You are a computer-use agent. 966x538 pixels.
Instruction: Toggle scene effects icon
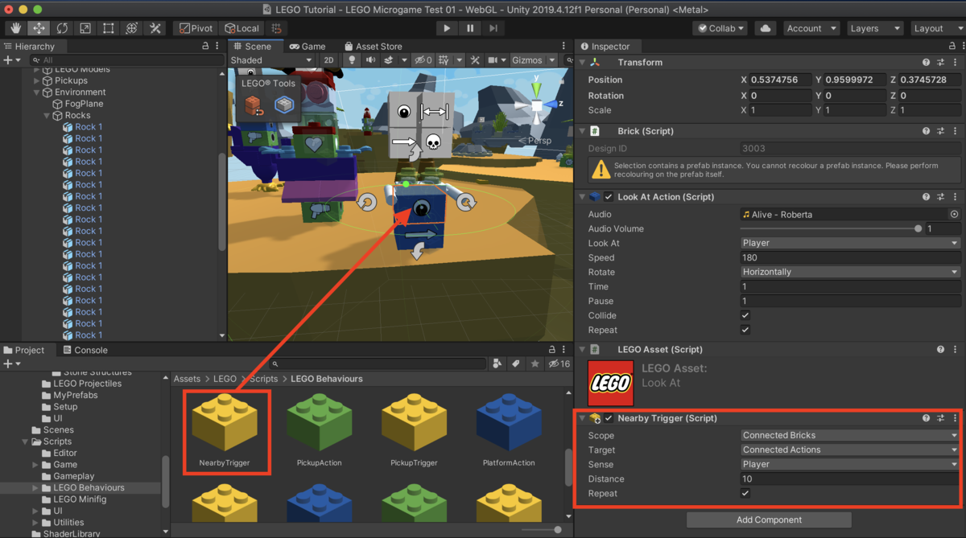tap(389, 60)
